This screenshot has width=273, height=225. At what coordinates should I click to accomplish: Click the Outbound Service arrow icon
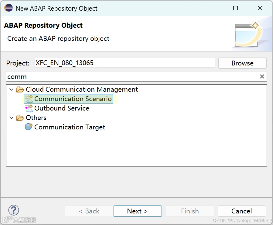[29, 108]
